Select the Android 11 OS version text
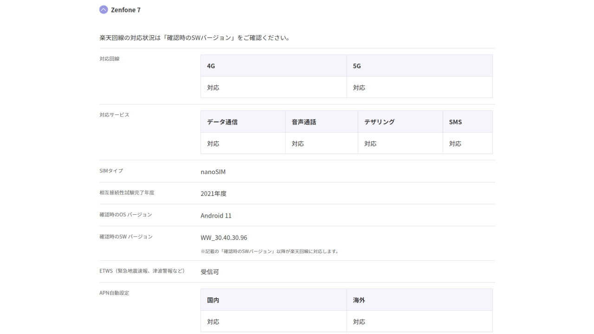This screenshot has height=334, width=594. tap(216, 215)
